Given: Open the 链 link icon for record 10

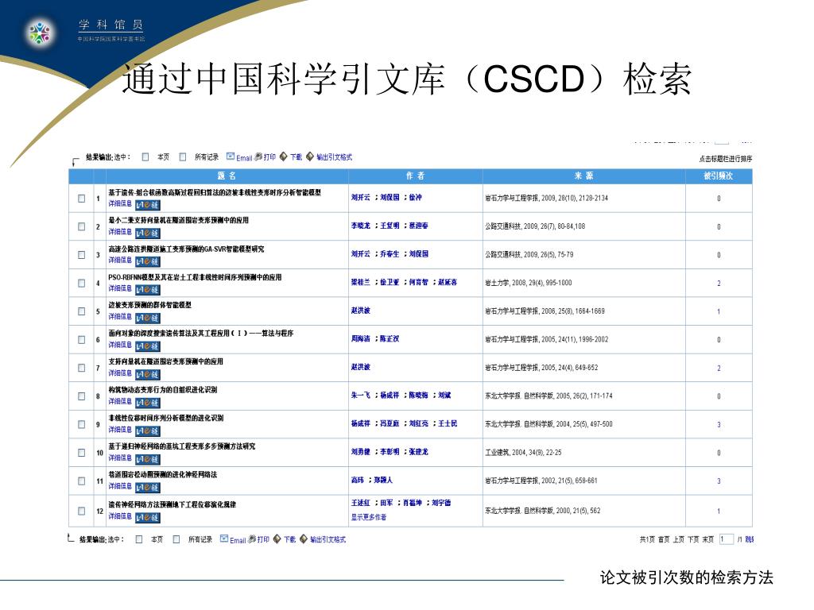Looking at the screenshot, I should point(147,460).
